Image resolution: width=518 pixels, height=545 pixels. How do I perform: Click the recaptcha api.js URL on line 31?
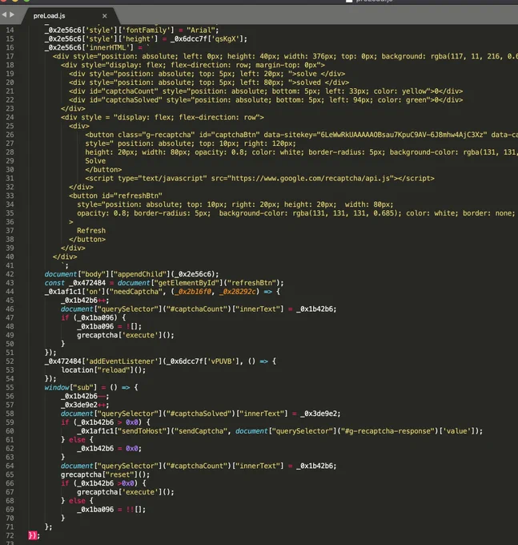pos(312,178)
